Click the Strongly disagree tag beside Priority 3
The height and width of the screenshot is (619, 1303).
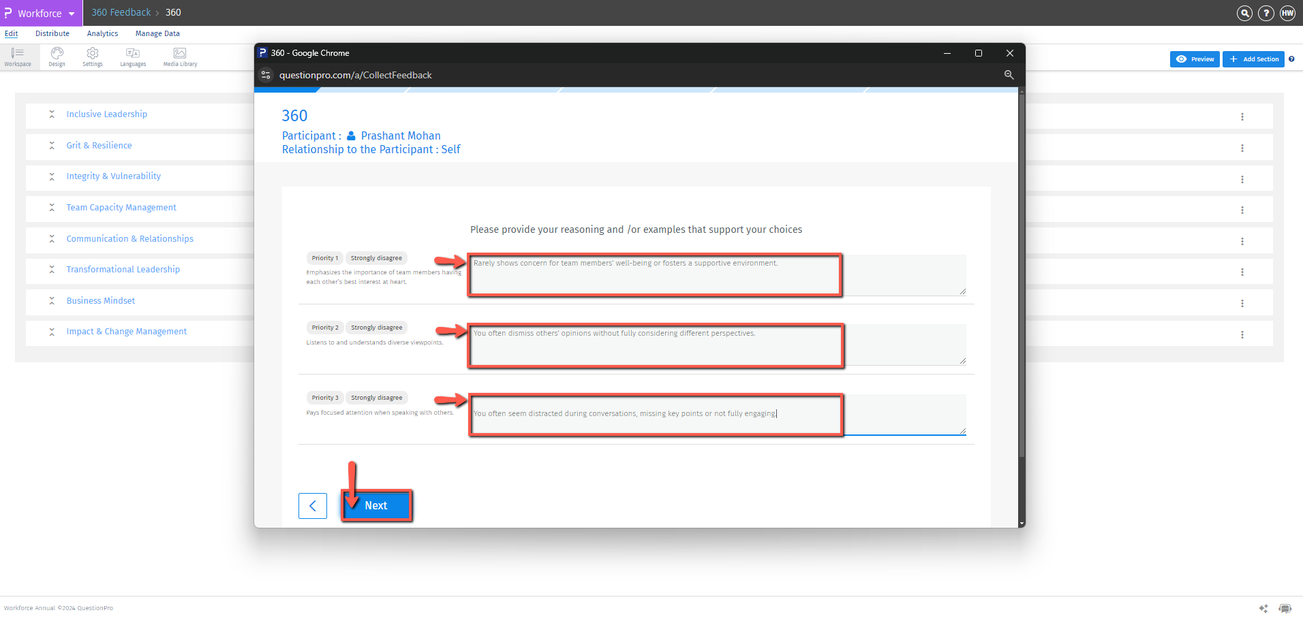[377, 398]
